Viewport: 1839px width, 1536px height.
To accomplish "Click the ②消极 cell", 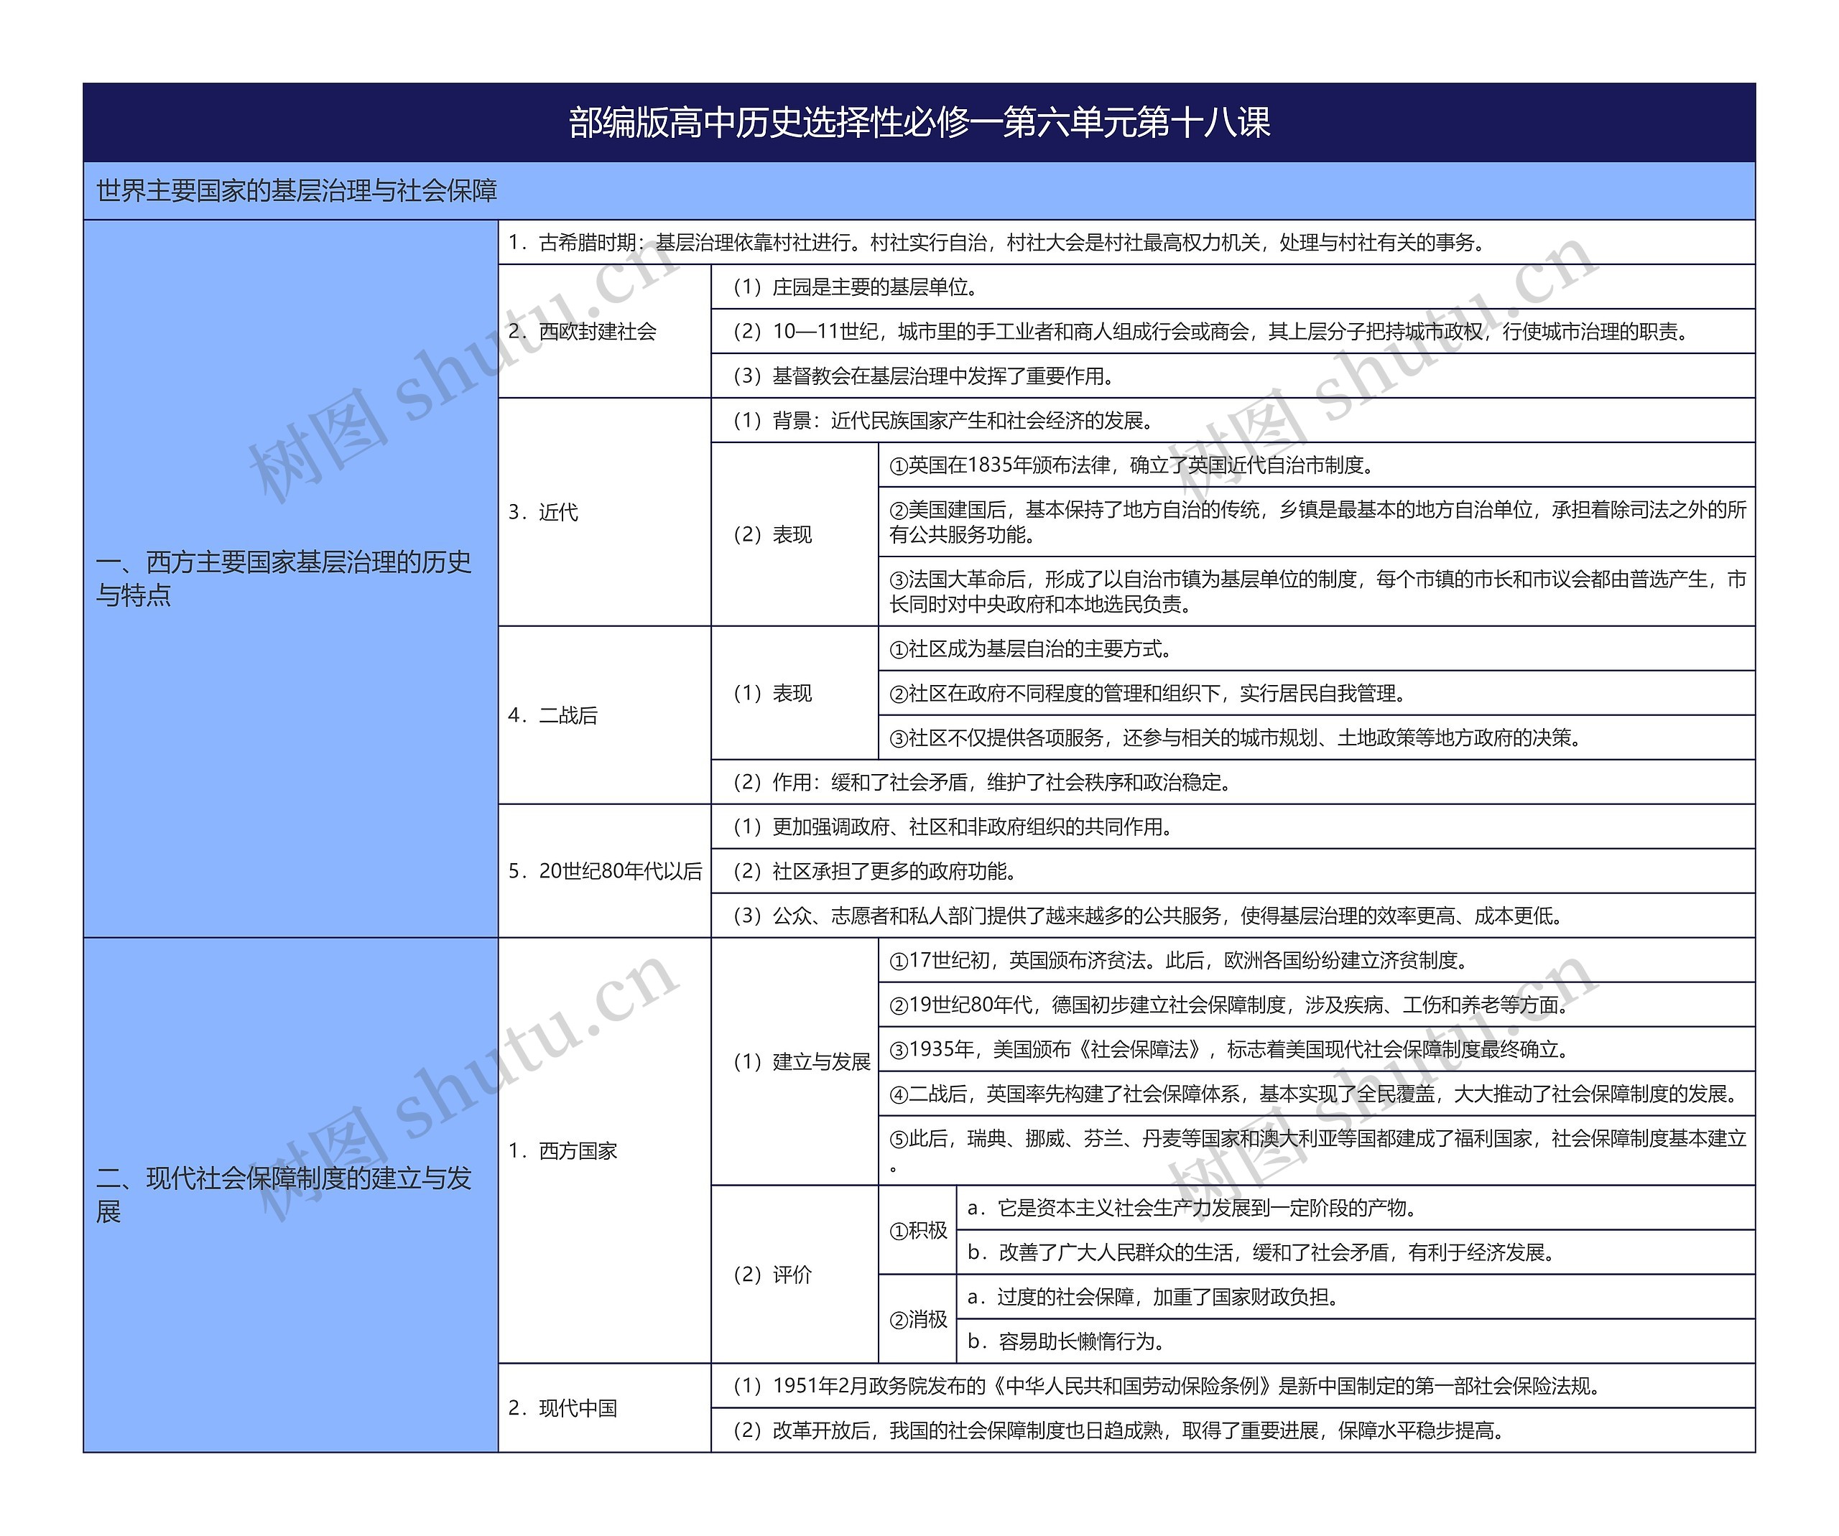I will pos(918,1319).
